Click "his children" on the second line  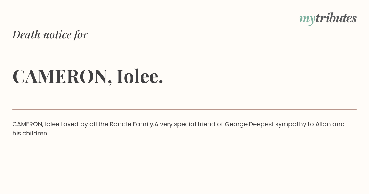(30, 133)
